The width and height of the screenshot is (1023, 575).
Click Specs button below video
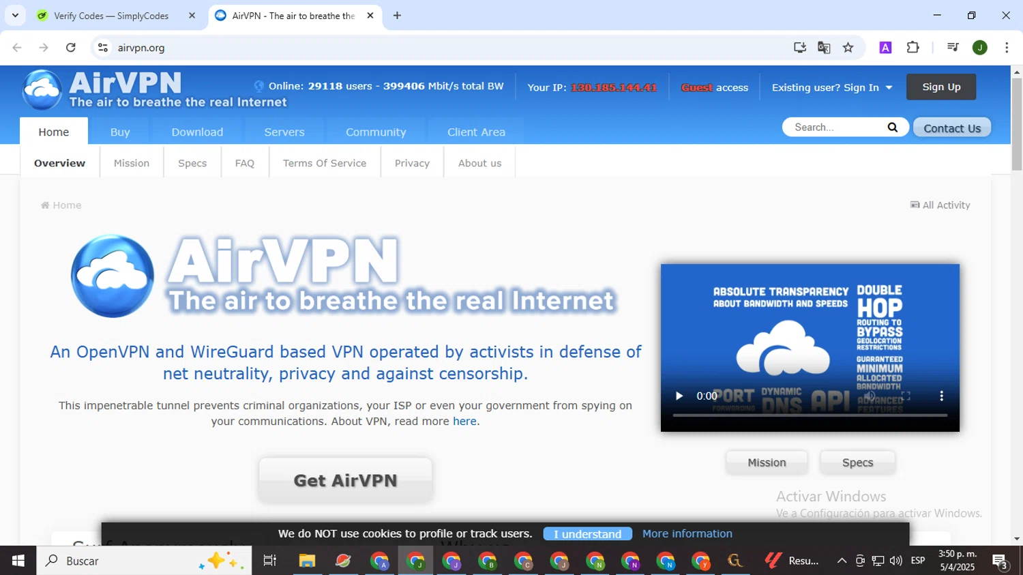click(x=857, y=462)
